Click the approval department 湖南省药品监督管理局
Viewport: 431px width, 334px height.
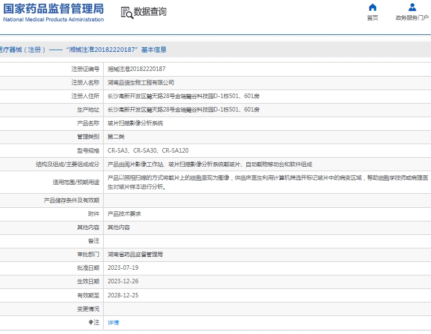pos(135,255)
